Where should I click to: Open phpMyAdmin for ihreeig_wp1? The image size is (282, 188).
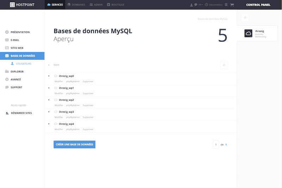[73, 93]
